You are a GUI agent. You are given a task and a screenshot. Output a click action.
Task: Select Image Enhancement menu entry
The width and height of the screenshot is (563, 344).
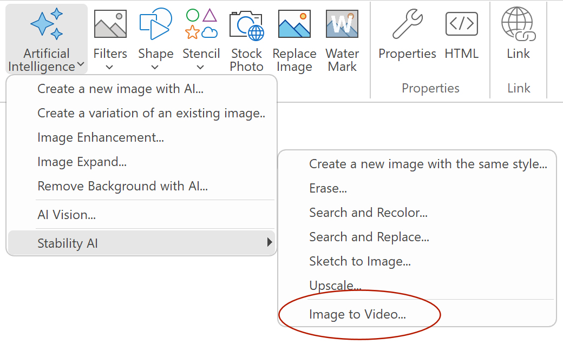[101, 137]
